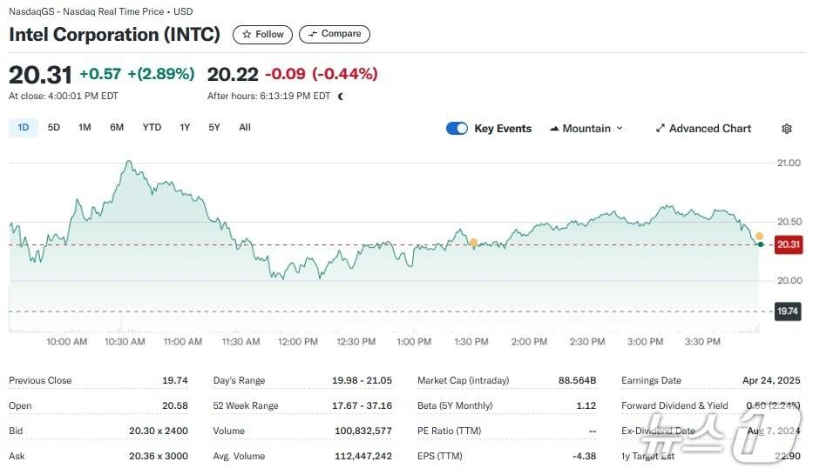
Task: Click the green dot at the chart line end
Action: click(x=761, y=244)
